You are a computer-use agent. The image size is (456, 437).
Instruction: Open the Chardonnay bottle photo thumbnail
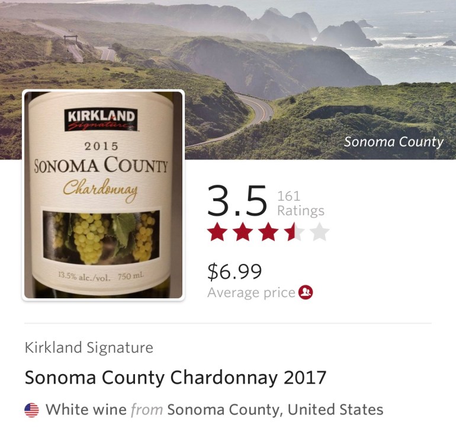(104, 196)
